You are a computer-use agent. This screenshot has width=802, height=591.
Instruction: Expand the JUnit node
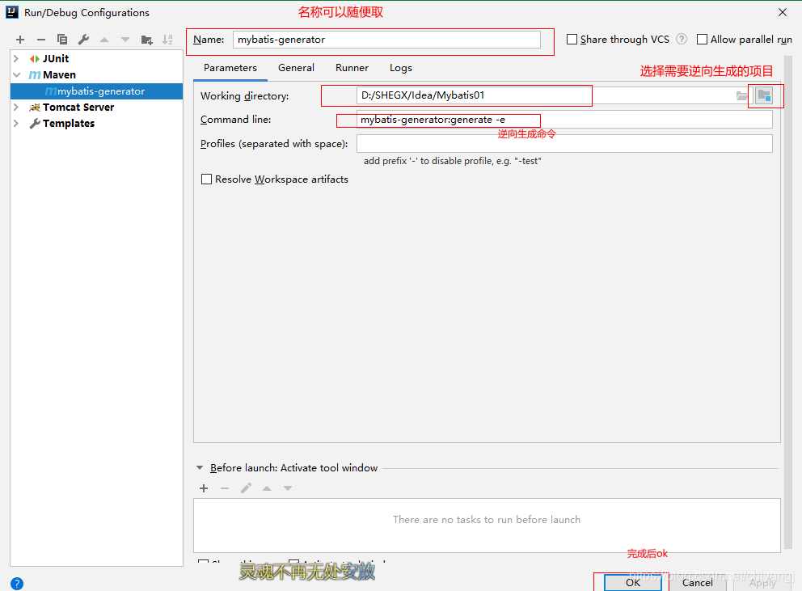(x=16, y=59)
